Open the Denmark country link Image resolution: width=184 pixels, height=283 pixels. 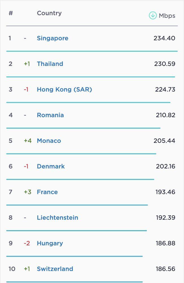[x=51, y=166]
